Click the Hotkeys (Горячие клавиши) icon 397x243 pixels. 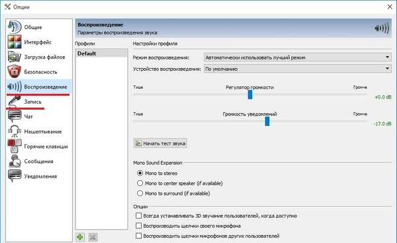(15, 146)
